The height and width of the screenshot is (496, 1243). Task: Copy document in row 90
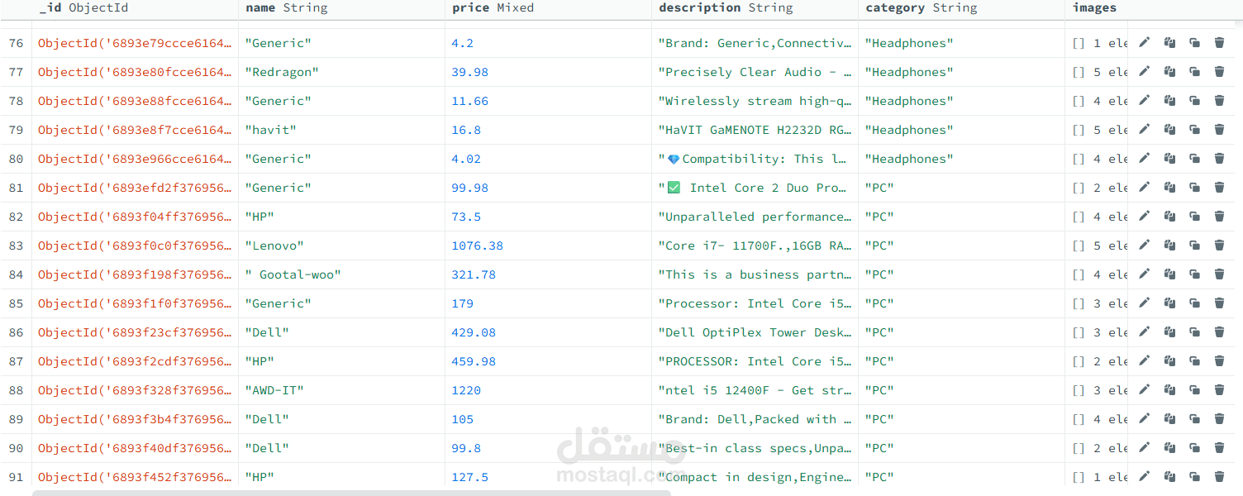pyautogui.click(x=1169, y=448)
